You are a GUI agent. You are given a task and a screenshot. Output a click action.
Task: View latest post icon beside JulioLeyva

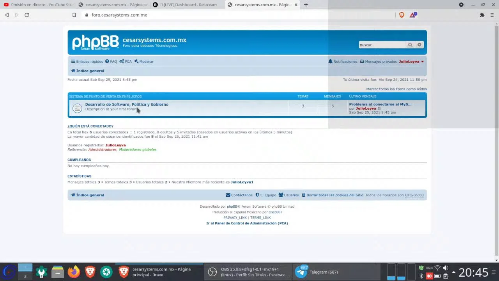coord(379,108)
